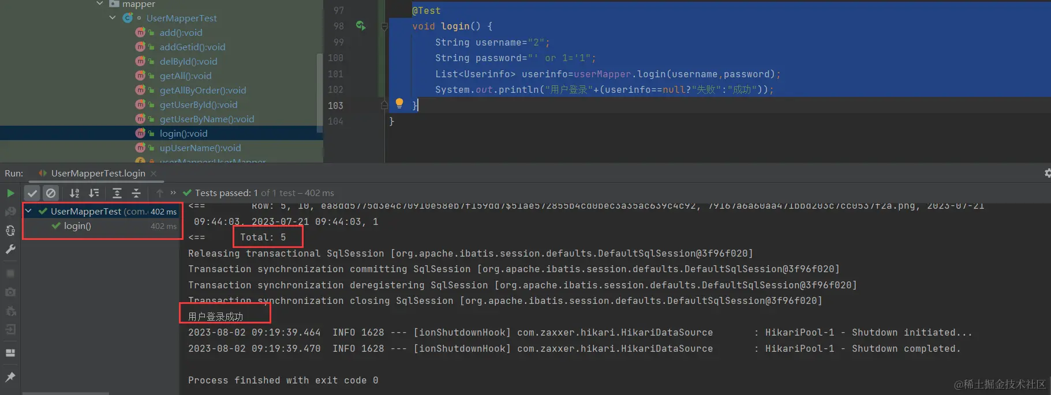
Task: Click the run test gutter icon at line 98
Action: click(x=361, y=25)
